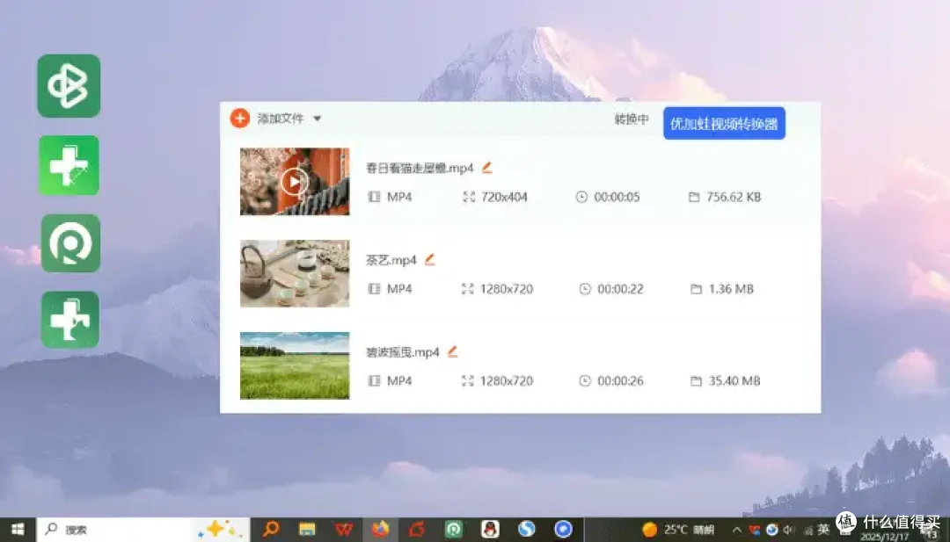Click the 756.62 KB file size

pos(734,197)
